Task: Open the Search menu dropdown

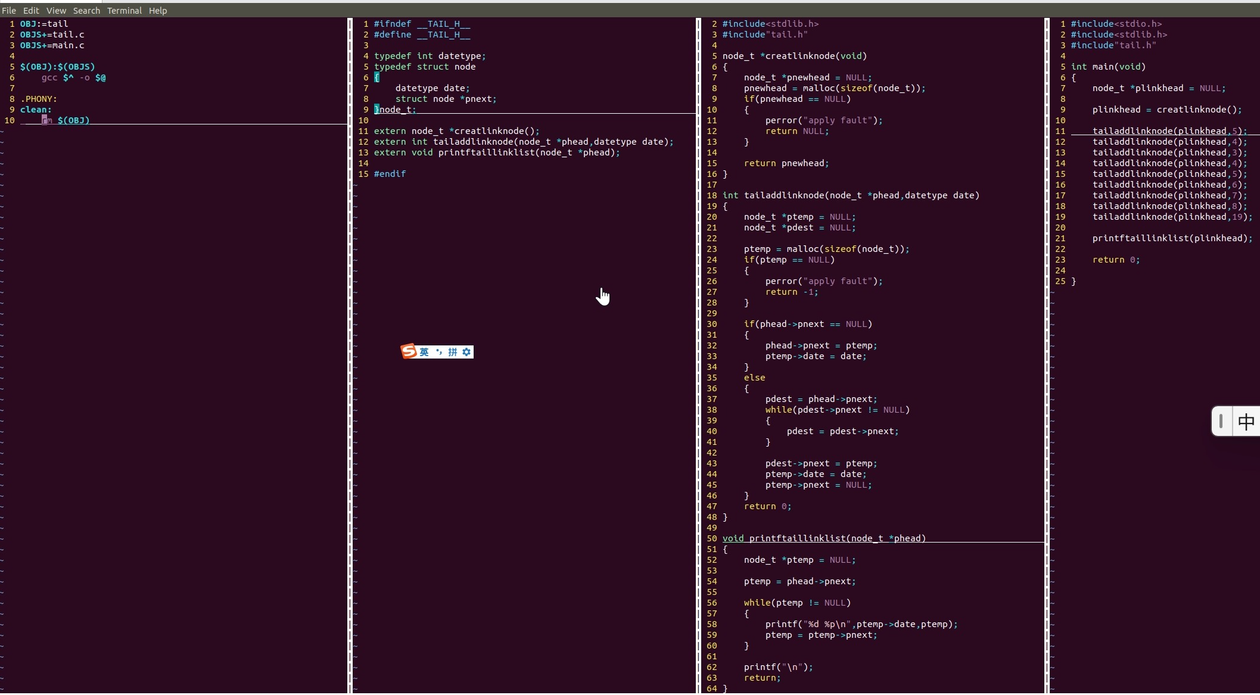Action: coord(86,11)
